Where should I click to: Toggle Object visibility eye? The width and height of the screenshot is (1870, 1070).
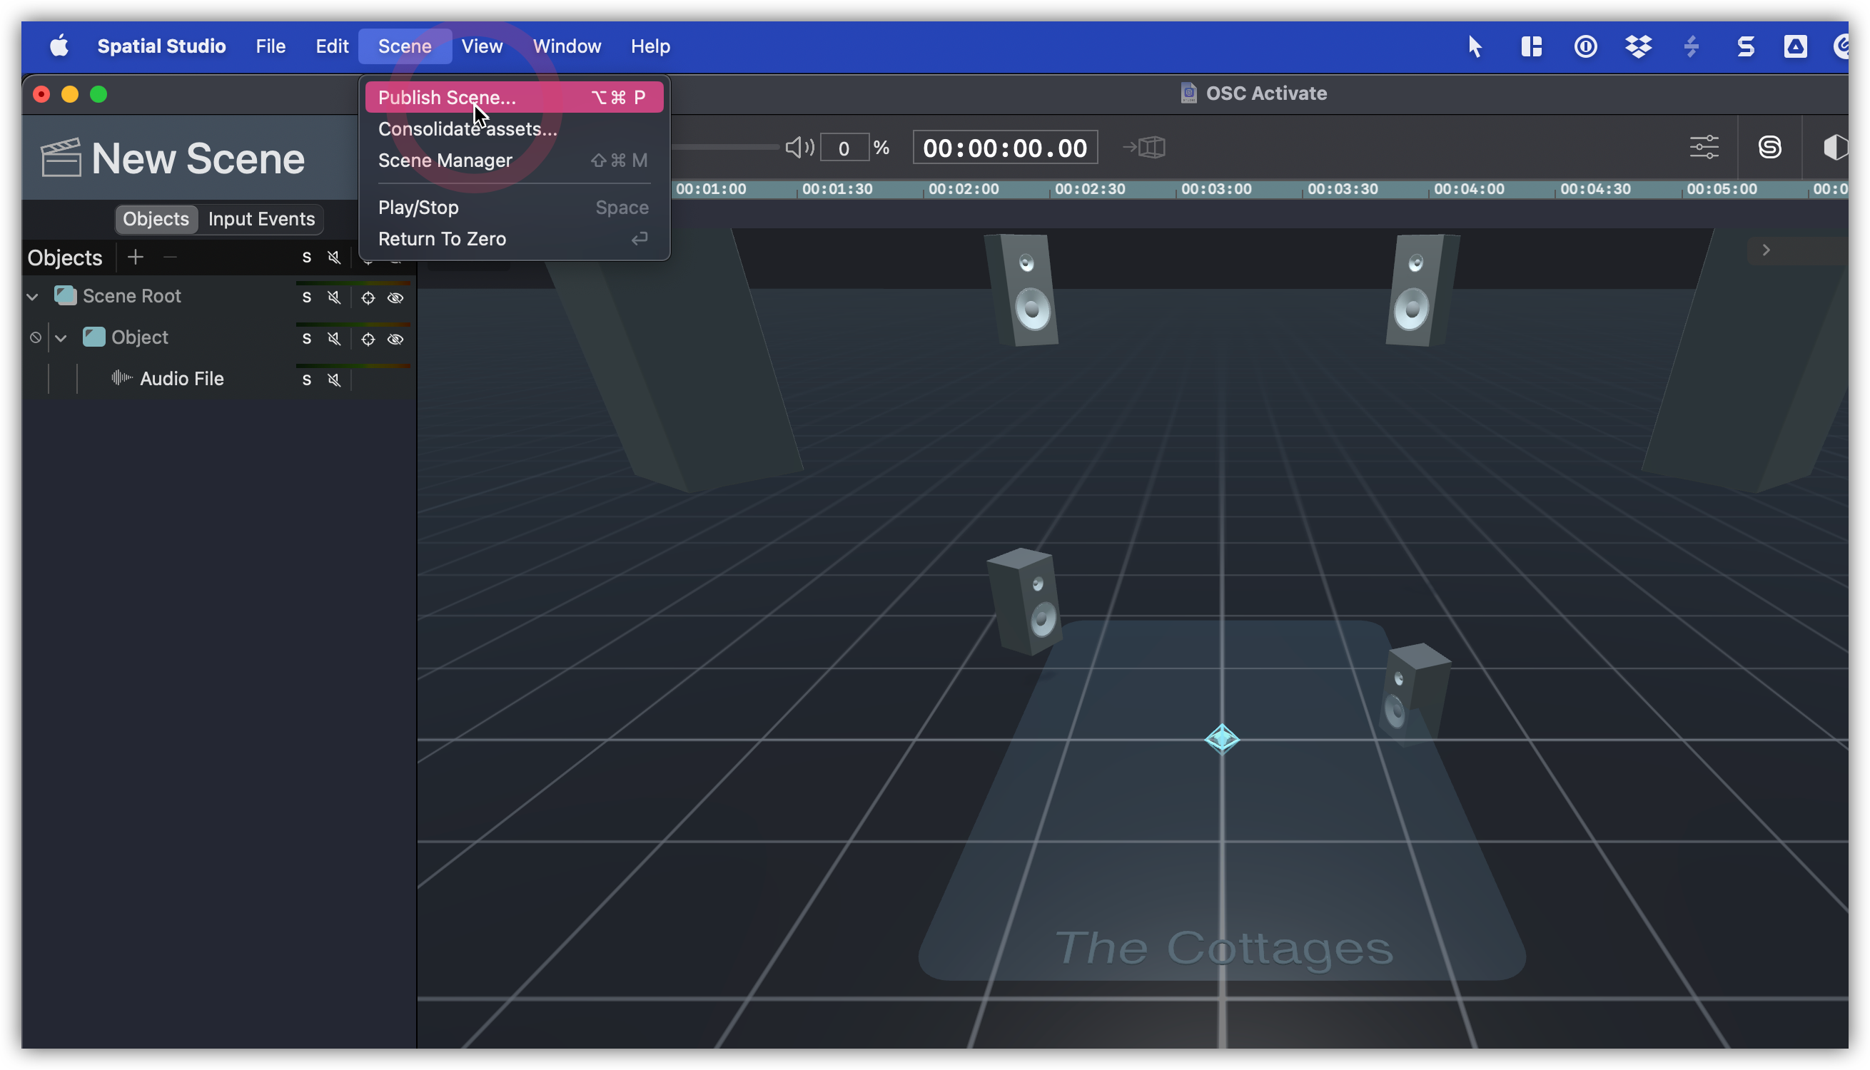pos(395,339)
